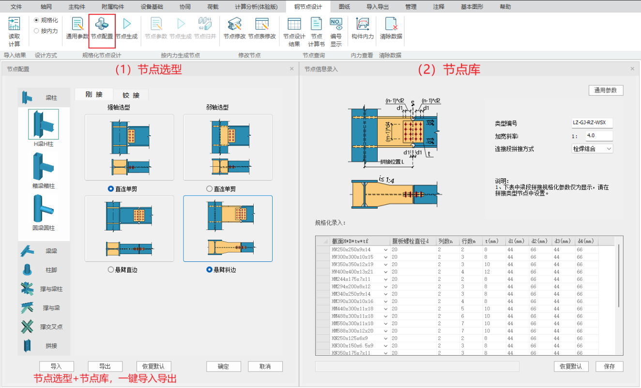Click the 读取计算 icon in ribbon
The image size is (641, 388).
pyautogui.click(x=15, y=30)
